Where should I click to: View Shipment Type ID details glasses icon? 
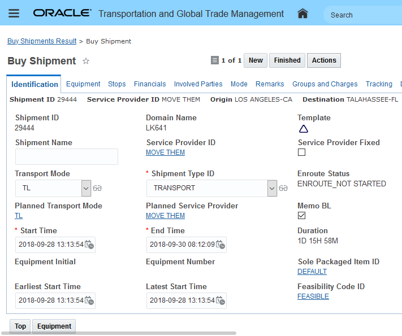(285, 188)
